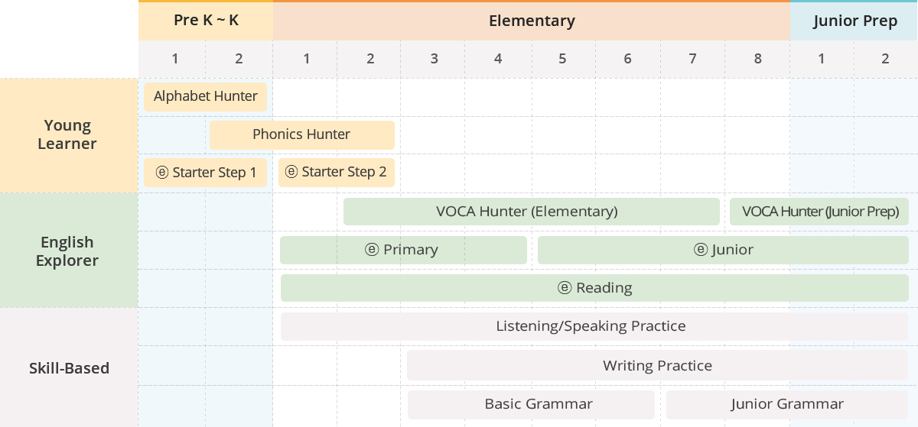Open the ⓔ Reading course bar
Viewport: 918px width, 427px height.
tap(594, 288)
